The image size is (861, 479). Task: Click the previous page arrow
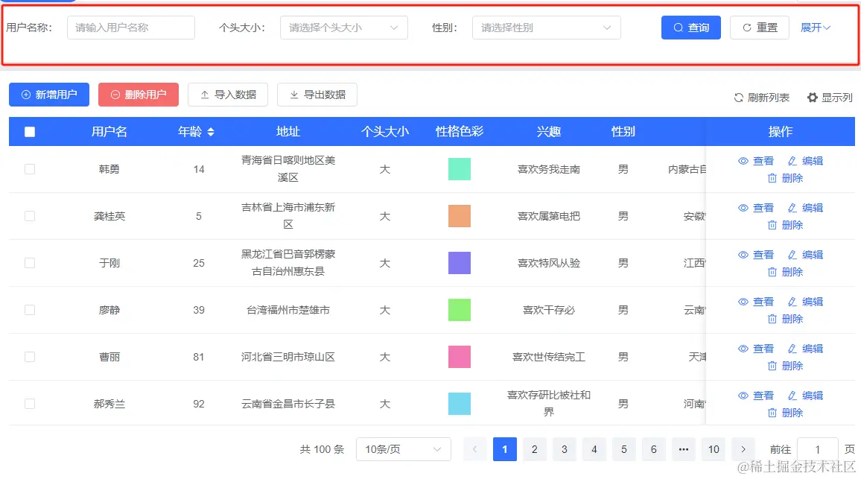coord(475,449)
